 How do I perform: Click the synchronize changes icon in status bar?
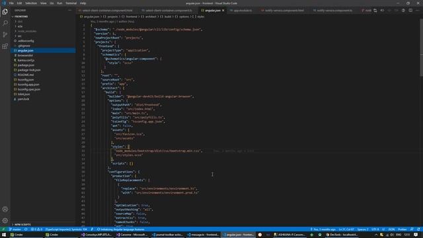(26, 229)
